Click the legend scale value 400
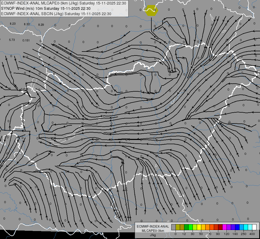Image resolution: width=260 pixels, height=239 pixels. click(252, 234)
